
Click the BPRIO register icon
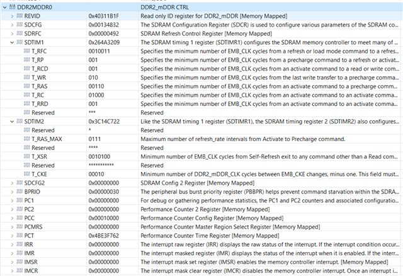click(x=20, y=192)
